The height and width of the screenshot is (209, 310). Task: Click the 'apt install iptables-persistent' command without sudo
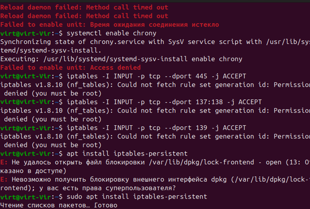127,154
